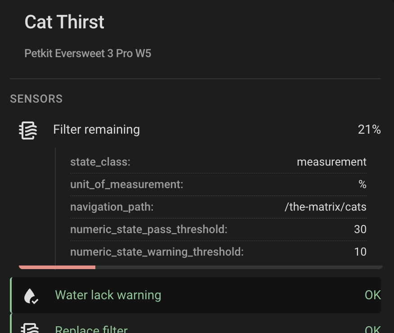
Task: Click the Water lack warning droplet icon
Action: [x=30, y=296]
